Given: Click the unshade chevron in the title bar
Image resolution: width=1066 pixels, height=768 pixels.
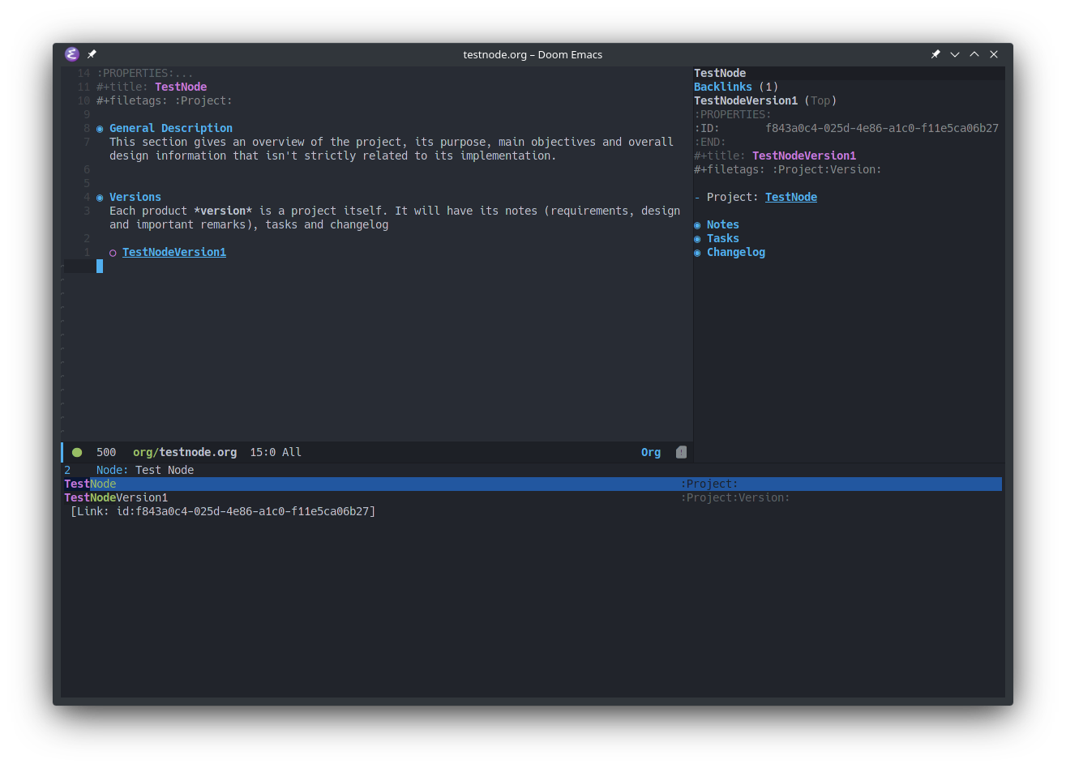Looking at the screenshot, I should pyautogui.click(x=974, y=53).
